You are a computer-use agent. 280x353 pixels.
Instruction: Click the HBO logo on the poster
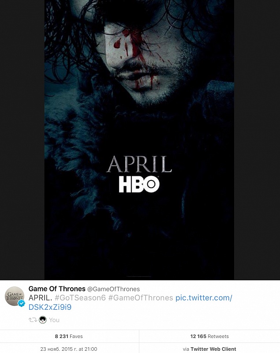coord(139,184)
